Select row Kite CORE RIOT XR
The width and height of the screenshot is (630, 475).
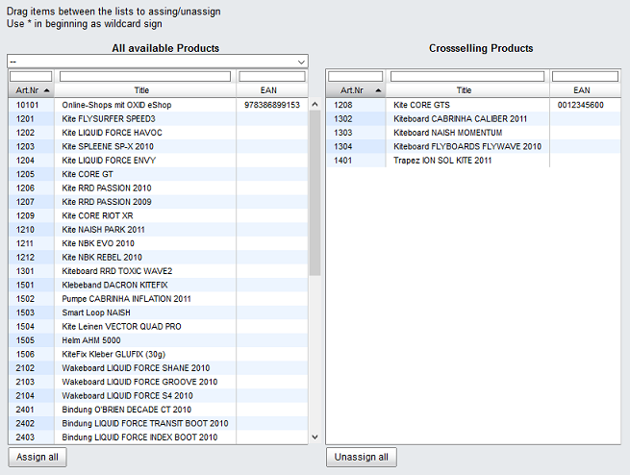tap(158, 215)
